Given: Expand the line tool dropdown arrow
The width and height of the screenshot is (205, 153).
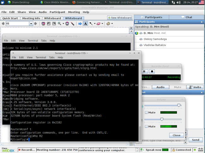Looking at the screenshot, I should click(94, 24).
